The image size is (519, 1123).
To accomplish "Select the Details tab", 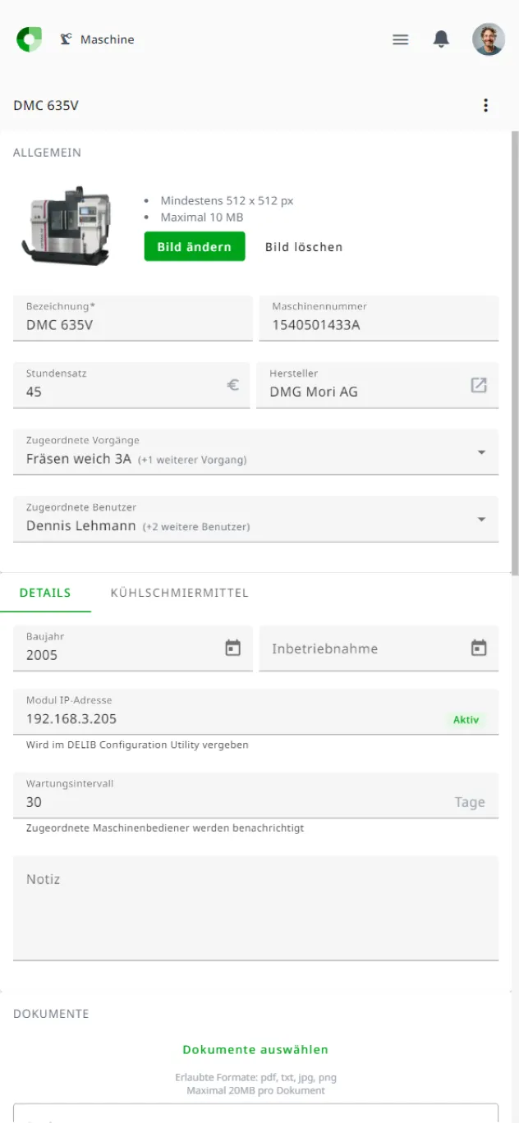I will coord(45,593).
